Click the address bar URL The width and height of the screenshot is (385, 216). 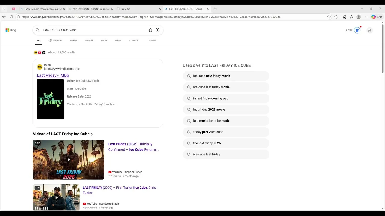click(x=151, y=17)
